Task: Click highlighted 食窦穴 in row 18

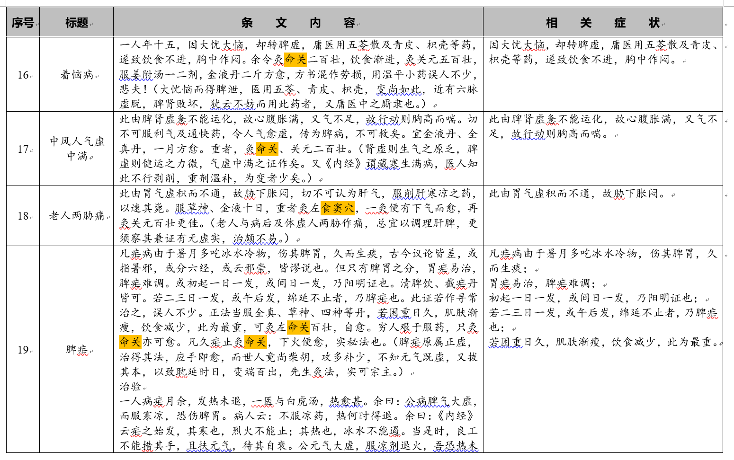Action: (338, 208)
